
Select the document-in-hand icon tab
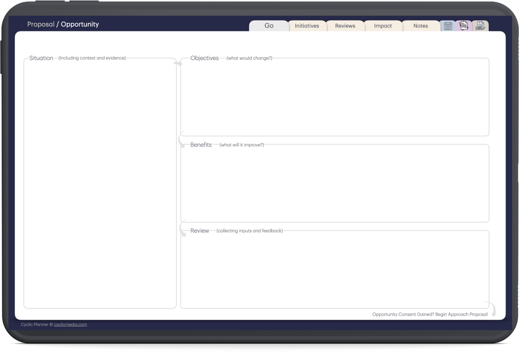tap(481, 25)
